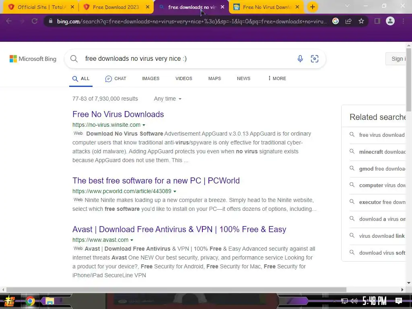The height and width of the screenshot is (309, 412).
Task: Switch to IMAGES results
Action: coord(151,78)
